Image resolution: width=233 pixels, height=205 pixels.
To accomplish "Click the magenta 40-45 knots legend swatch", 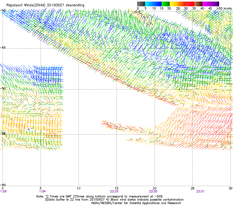I will click(207, 4).
